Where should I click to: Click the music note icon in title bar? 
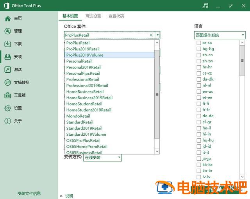tap(205, 6)
